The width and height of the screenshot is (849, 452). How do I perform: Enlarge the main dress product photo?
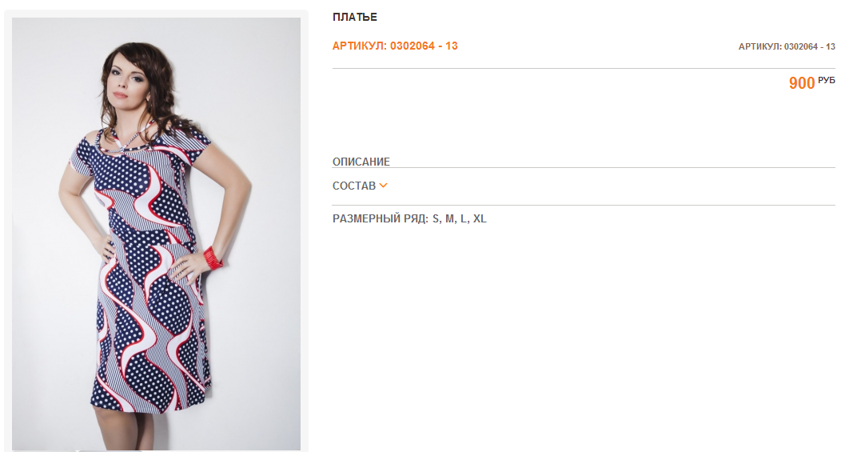click(x=156, y=234)
